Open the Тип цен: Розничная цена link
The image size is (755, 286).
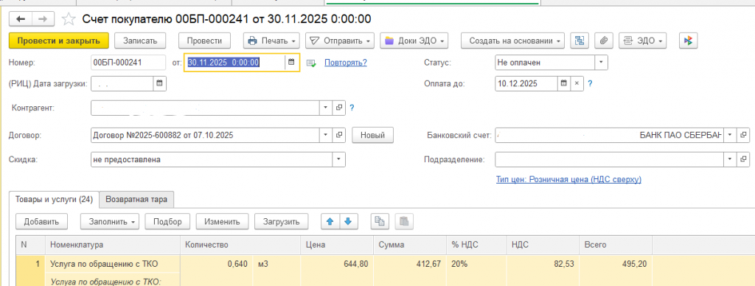tap(568, 179)
